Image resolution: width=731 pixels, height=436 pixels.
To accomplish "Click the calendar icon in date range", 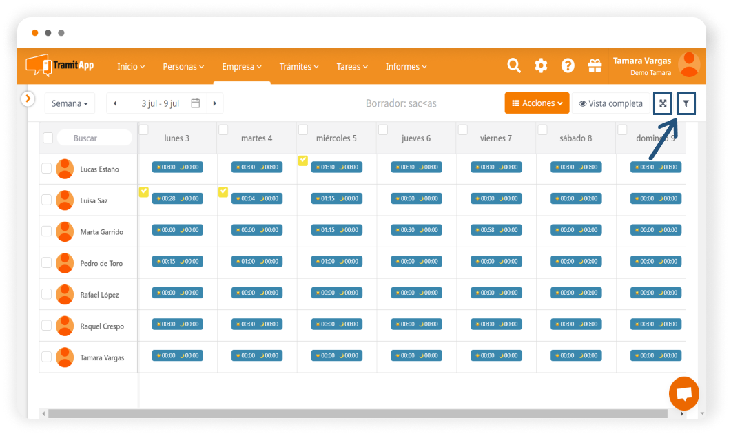I will 196,103.
